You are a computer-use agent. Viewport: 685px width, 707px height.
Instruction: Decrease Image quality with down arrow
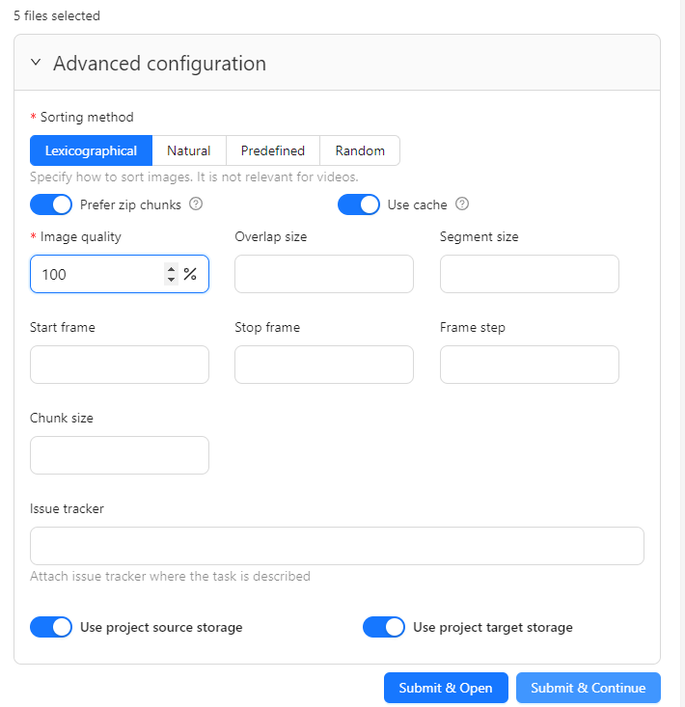(x=171, y=280)
